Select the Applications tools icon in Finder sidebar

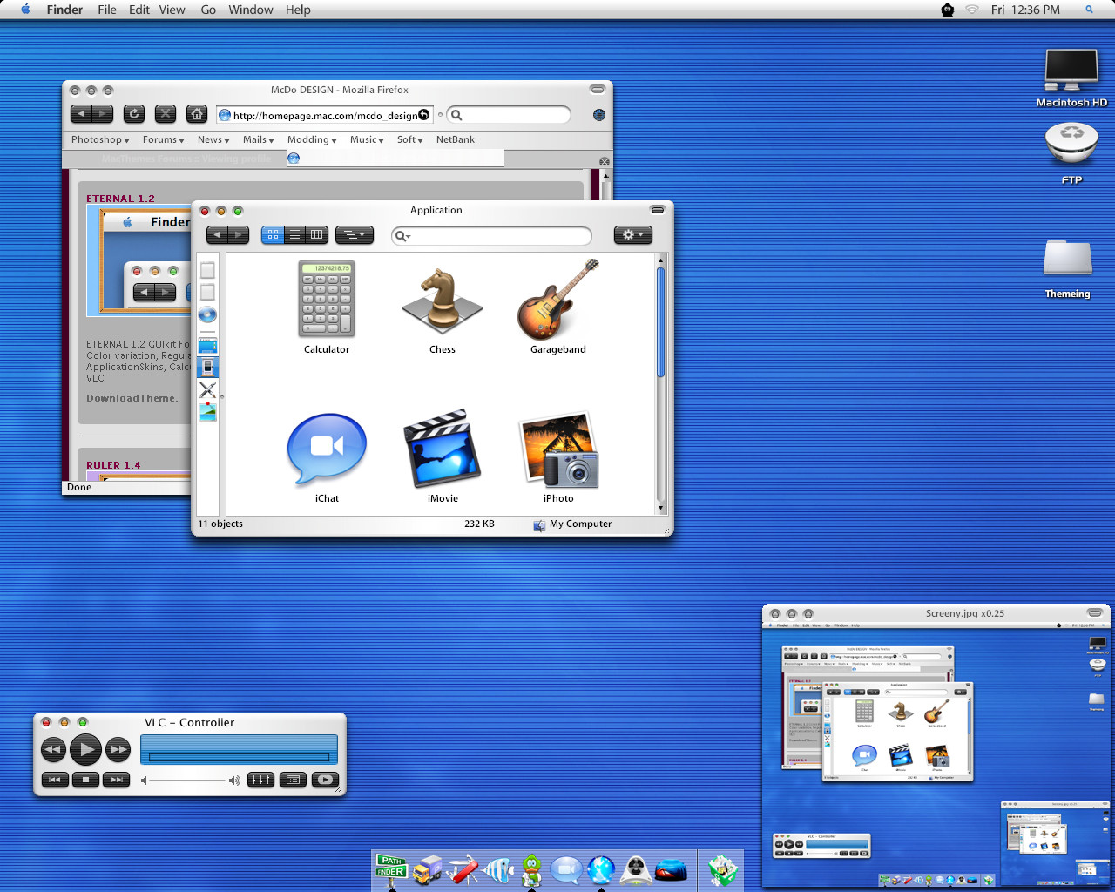pyautogui.click(x=207, y=389)
